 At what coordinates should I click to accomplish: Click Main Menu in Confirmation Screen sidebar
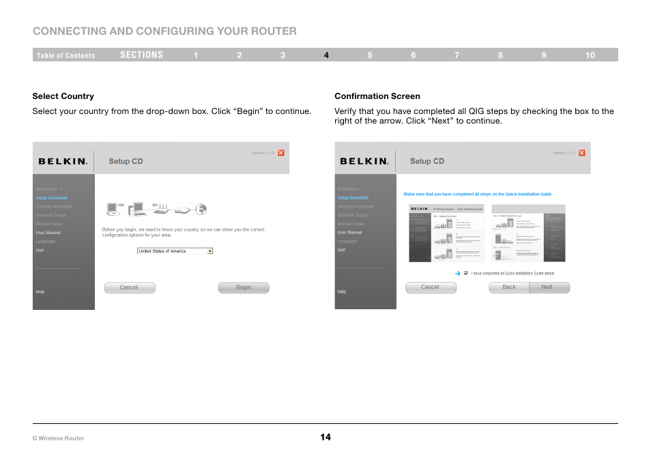(x=351, y=189)
